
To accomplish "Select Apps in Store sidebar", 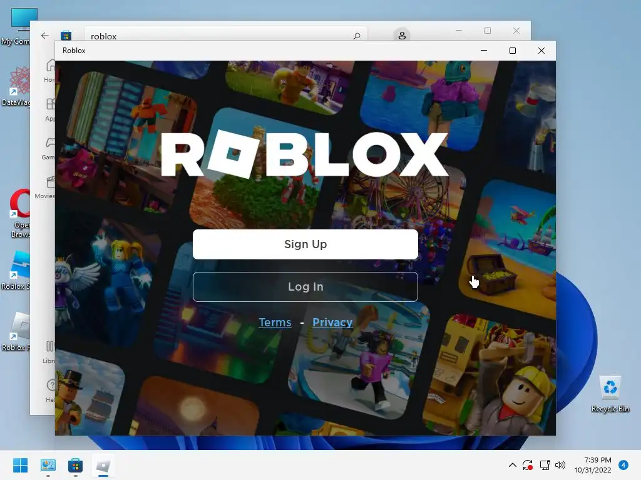I will coord(49,109).
